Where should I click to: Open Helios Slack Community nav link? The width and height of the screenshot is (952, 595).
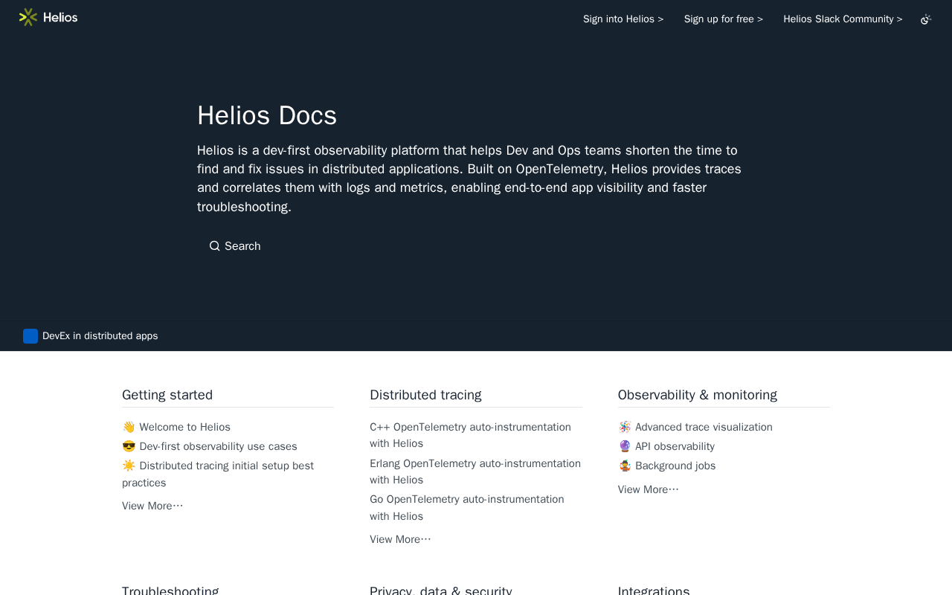(x=843, y=19)
